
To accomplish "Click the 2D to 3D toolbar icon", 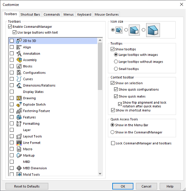I will 19,41.
